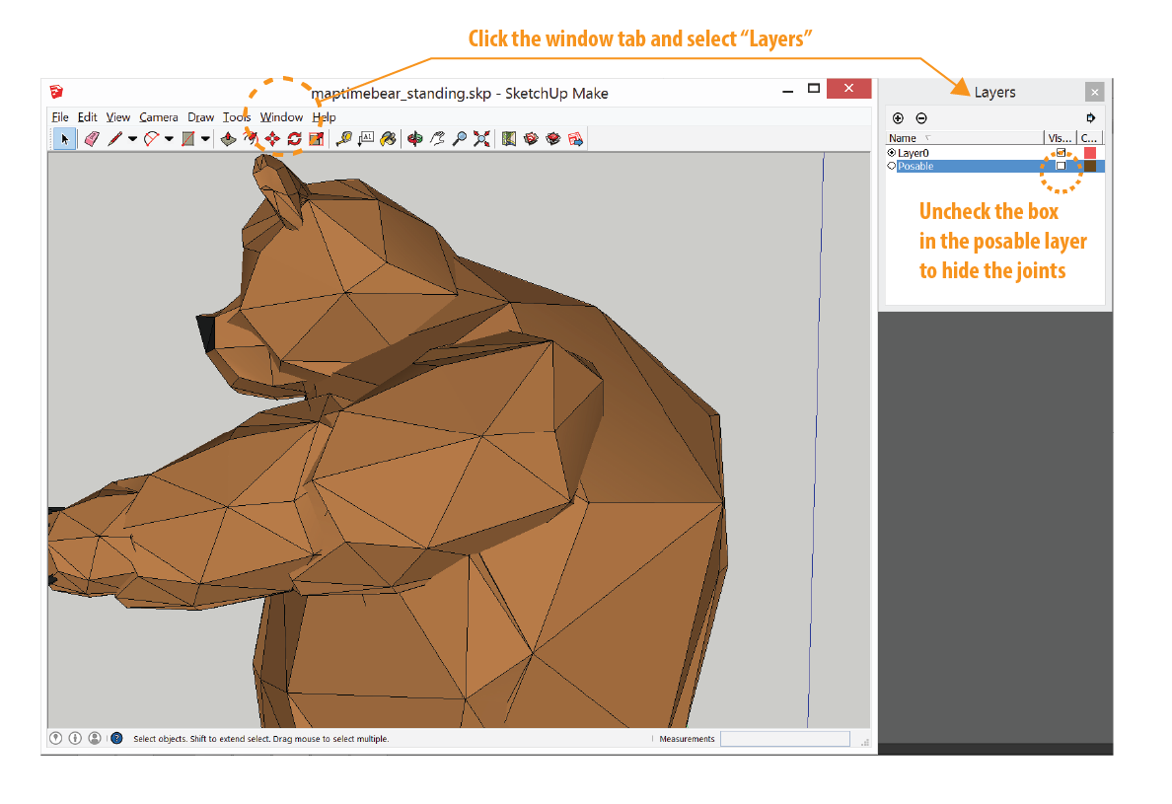Screen dimensions: 1172x804
Task: Expand the Arc tool dropdown arrow
Action: coord(169,139)
